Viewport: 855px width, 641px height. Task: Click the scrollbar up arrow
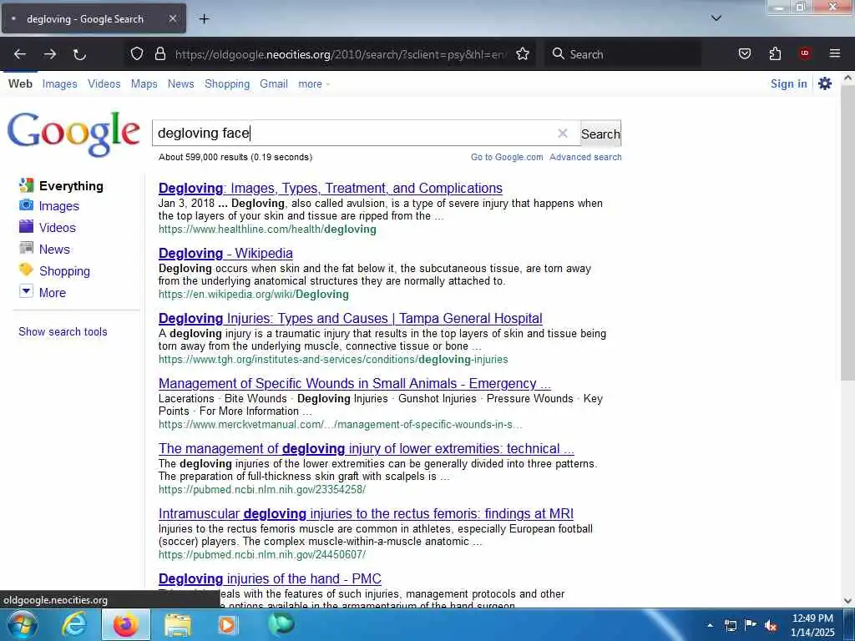[847, 78]
